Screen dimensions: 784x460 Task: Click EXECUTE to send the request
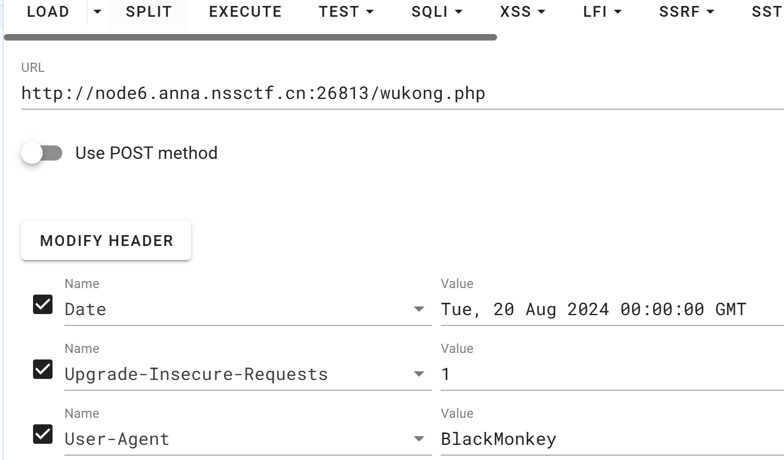245,12
